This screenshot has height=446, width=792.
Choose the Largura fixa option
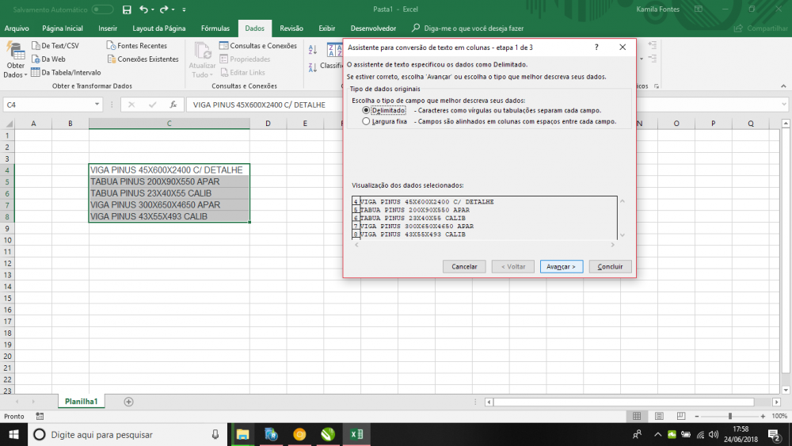coord(366,122)
